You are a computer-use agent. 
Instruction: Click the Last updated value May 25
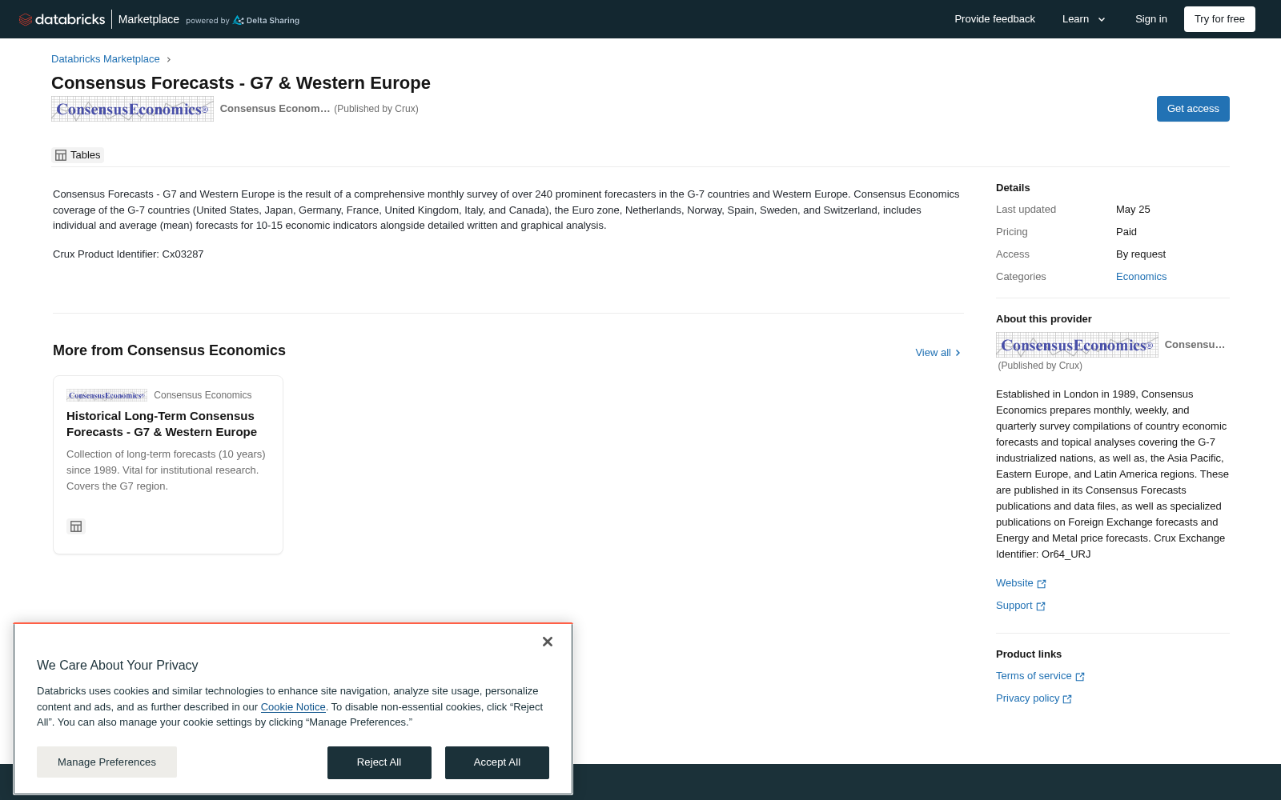[x=1133, y=210]
